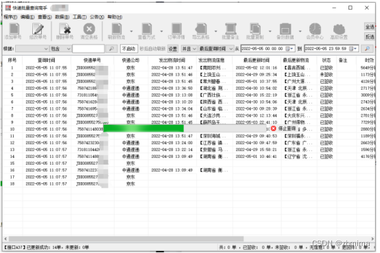This screenshot has height=253, width=380.
Task: Open the 公告(X) menu
Action: tap(97, 17)
